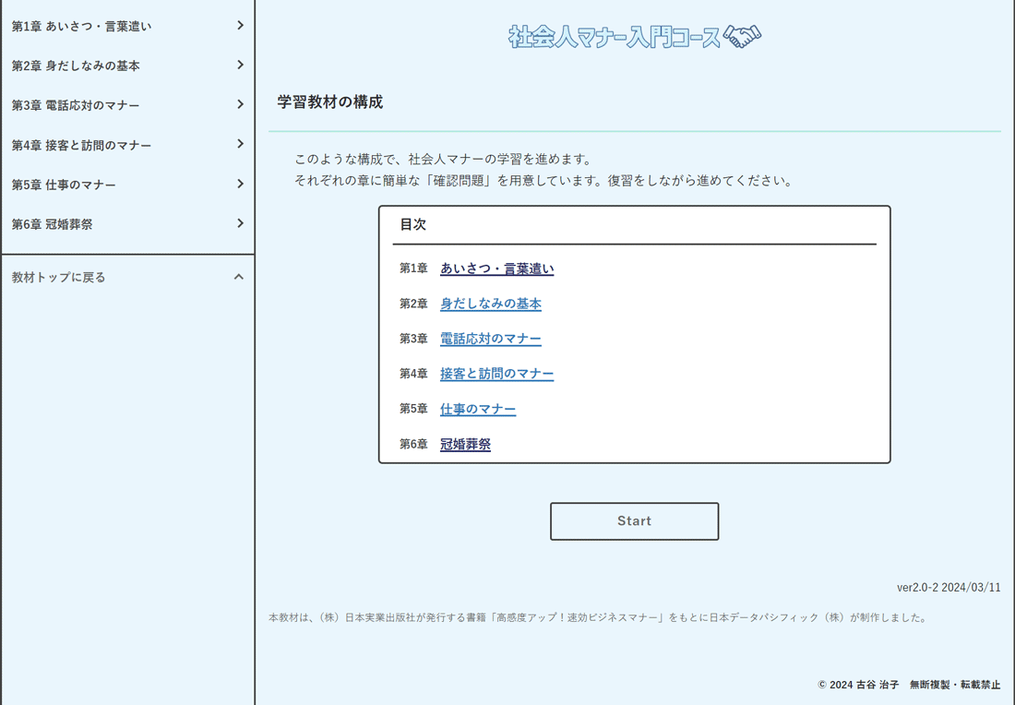Expand chevron beside 第1章 あいさつ・言葉遣い in sidebar
The width and height of the screenshot is (1015, 705).
(240, 26)
